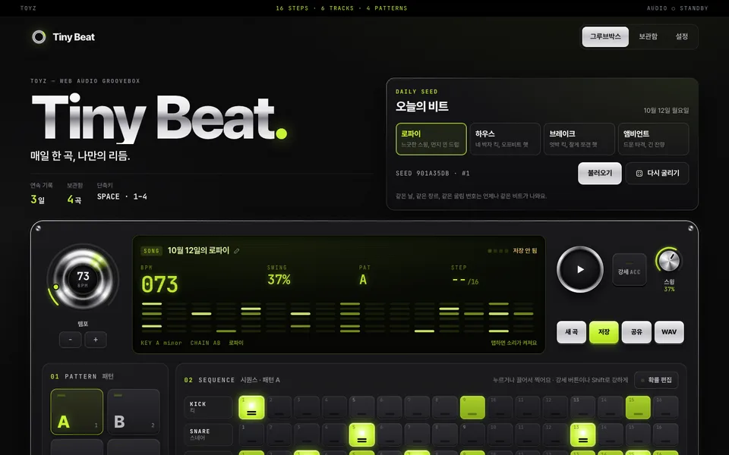Export audio with the WAV button

click(x=669, y=332)
